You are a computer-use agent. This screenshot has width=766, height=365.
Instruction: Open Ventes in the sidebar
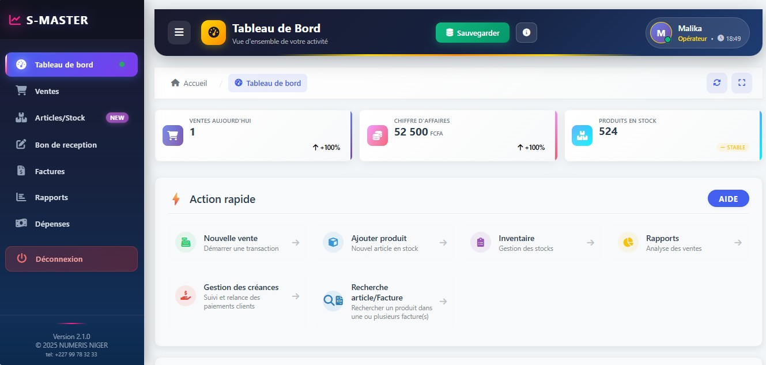pyautogui.click(x=47, y=91)
